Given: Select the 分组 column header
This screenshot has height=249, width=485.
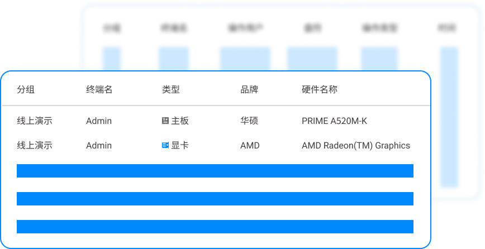Looking at the screenshot, I should 26,89.
